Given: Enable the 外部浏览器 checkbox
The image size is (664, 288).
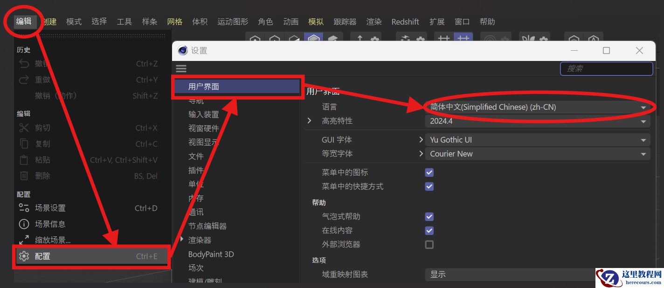Looking at the screenshot, I should click(429, 244).
